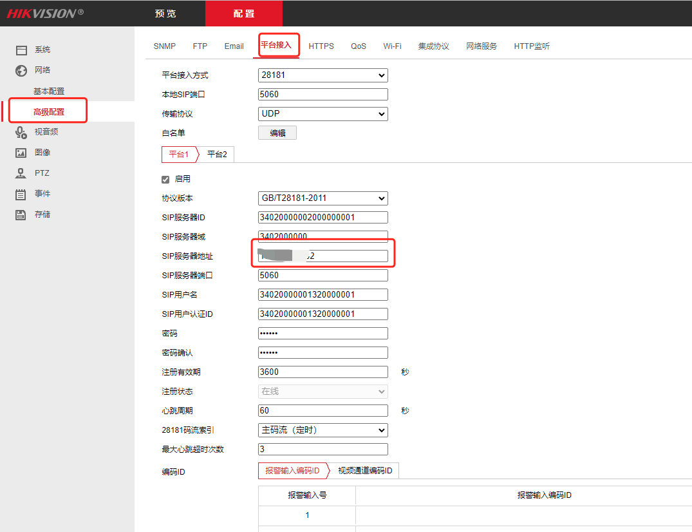The height and width of the screenshot is (532, 692).
Task: Click the 编辑 whitelist button
Action: pyautogui.click(x=277, y=133)
